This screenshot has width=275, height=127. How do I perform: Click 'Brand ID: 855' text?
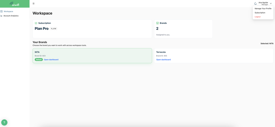coord(162,56)
